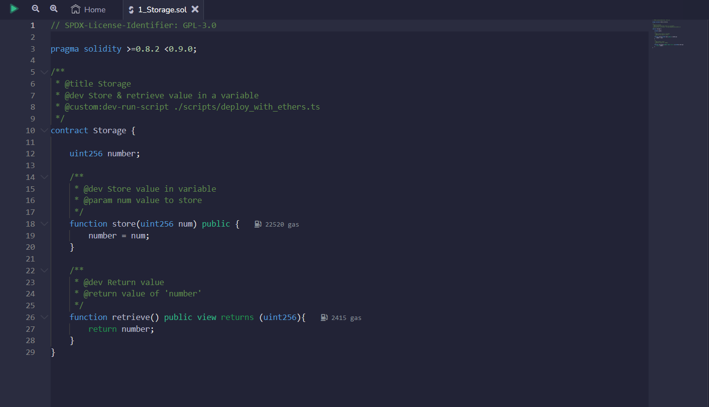This screenshot has height=407, width=709.
Task: Click the 2415 gas estimate label
Action: pyautogui.click(x=346, y=318)
